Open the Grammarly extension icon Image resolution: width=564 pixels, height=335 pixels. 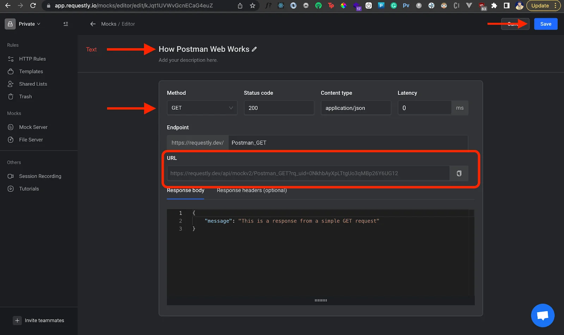(394, 6)
